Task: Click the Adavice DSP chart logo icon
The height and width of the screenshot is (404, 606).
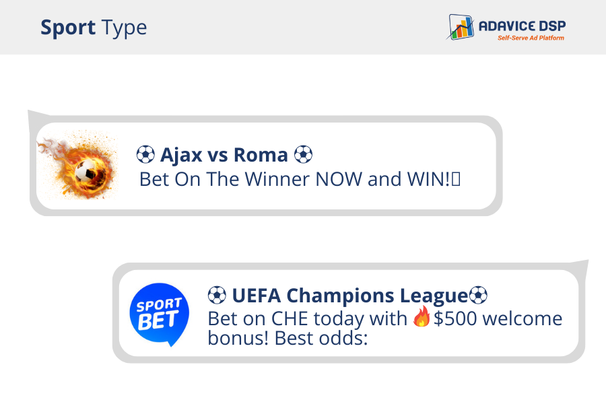Action: pyautogui.click(x=461, y=27)
